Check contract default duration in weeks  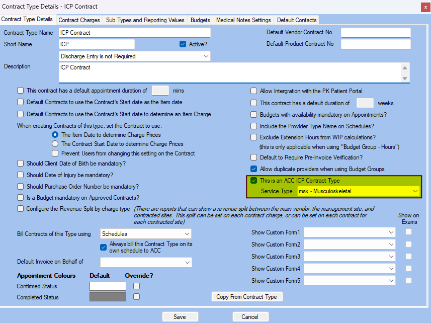253,103
